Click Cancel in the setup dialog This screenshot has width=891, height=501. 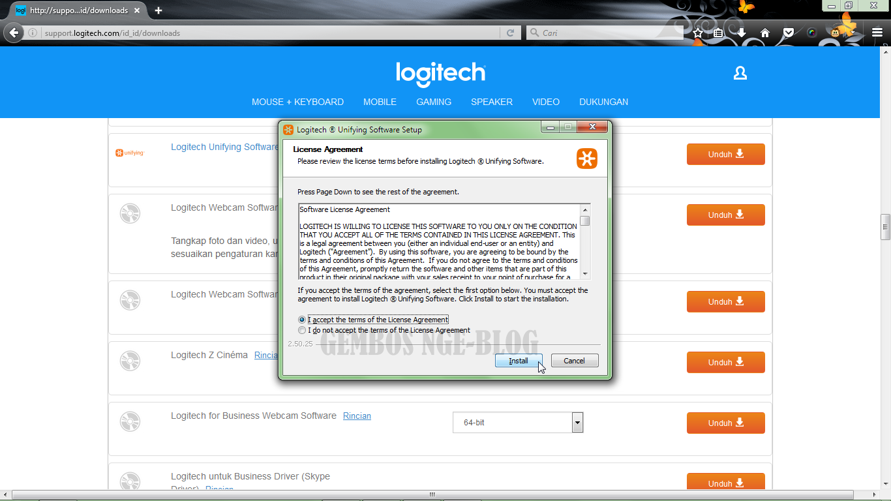(575, 361)
